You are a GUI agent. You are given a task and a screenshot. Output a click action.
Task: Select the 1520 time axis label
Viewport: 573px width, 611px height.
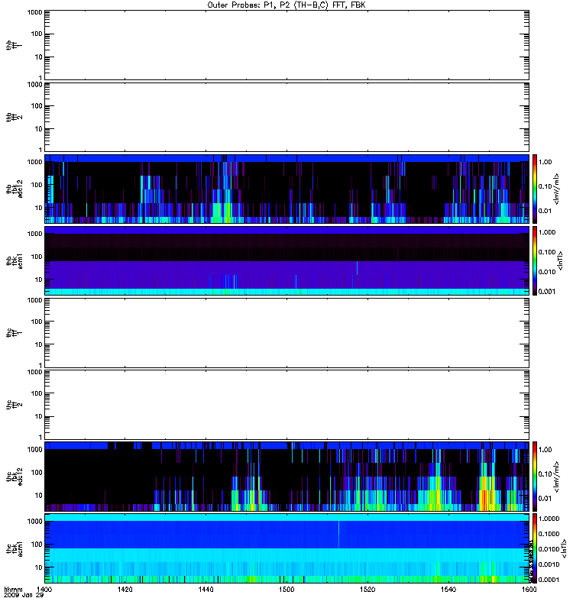[x=367, y=590]
